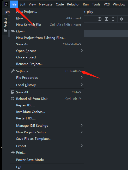Click the Reload All from Disk icon
This screenshot has width=128, height=170.
(x=13, y=99)
